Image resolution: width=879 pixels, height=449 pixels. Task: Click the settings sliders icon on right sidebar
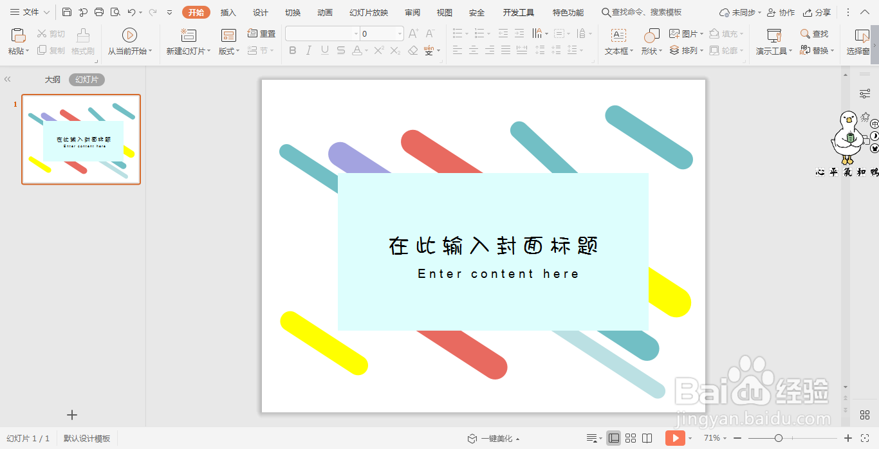pyautogui.click(x=865, y=94)
